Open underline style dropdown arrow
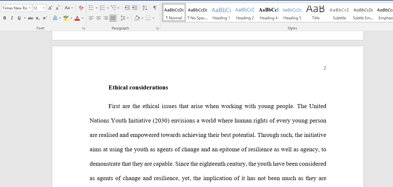This screenshot has width=393, height=187. (25, 18)
